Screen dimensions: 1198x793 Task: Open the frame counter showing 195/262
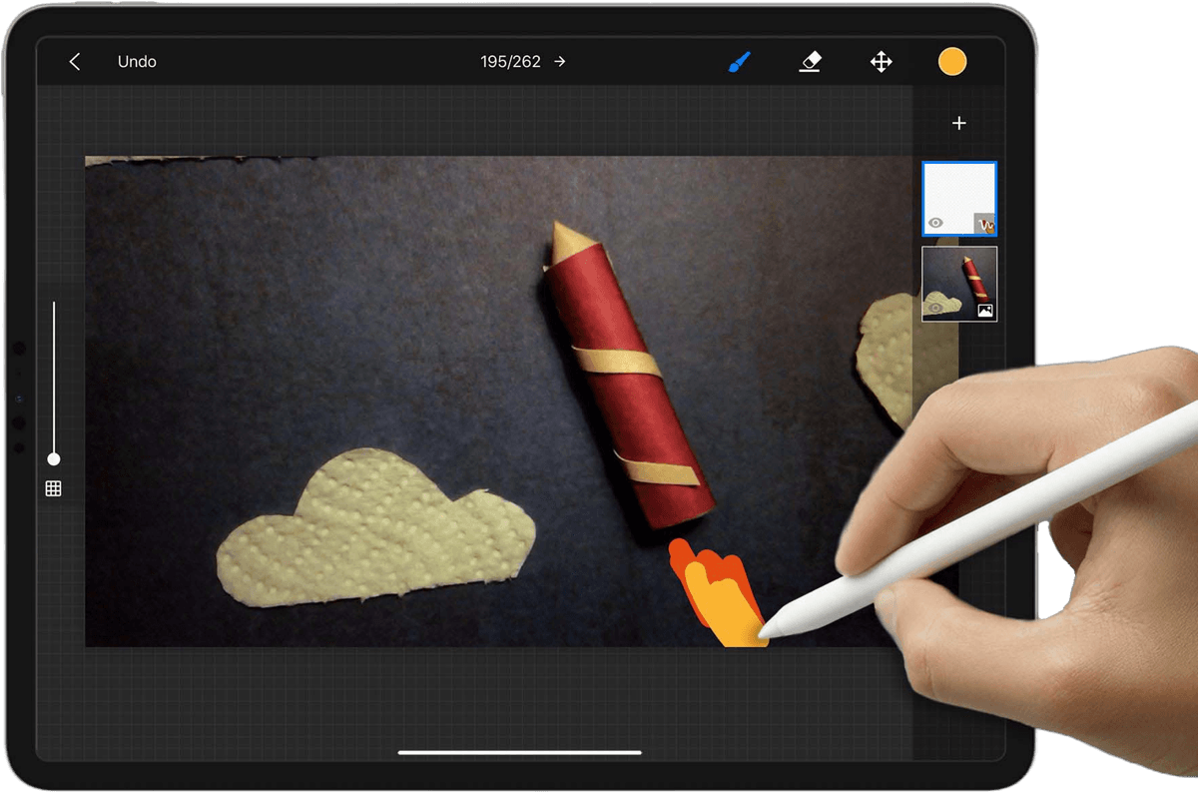509,61
